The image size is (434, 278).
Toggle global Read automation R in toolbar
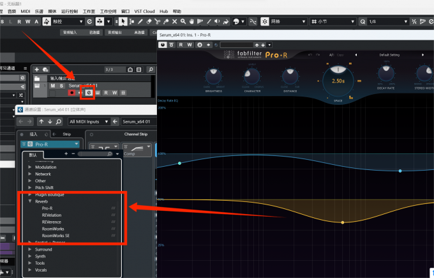(x=19, y=22)
